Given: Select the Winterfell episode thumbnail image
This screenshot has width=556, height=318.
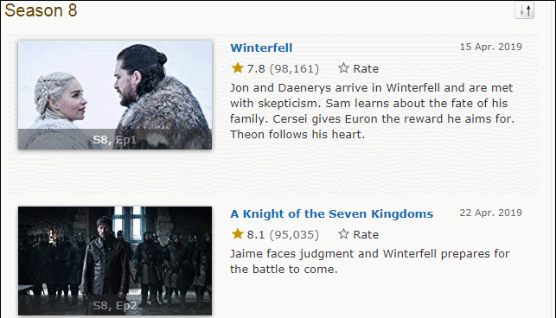Looking at the screenshot, I should pos(115,95).
